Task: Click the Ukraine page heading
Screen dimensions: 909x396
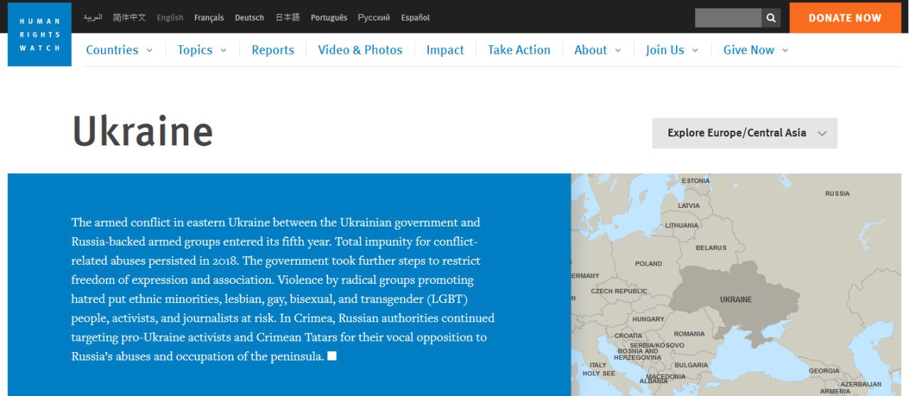Action: [143, 131]
